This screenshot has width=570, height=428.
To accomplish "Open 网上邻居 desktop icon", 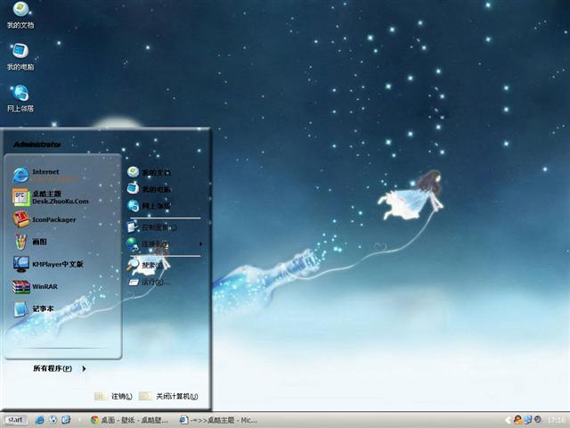I will click(x=20, y=99).
